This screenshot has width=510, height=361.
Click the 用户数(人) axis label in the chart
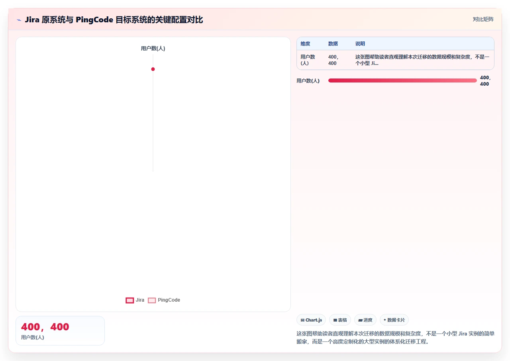click(153, 49)
